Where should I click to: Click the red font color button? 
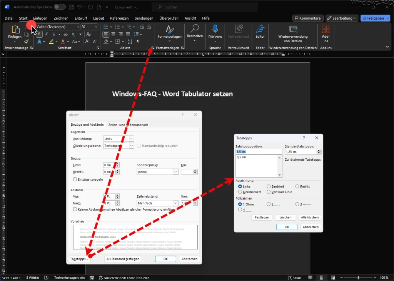pyautogui.click(x=63, y=42)
